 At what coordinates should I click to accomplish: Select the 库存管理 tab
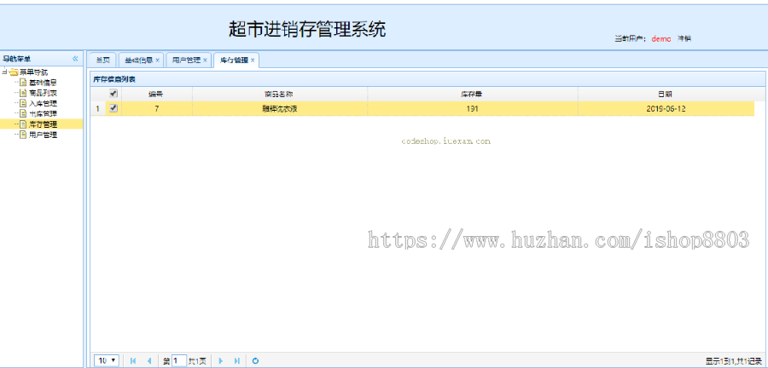pyautogui.click(x=234, y=60)
